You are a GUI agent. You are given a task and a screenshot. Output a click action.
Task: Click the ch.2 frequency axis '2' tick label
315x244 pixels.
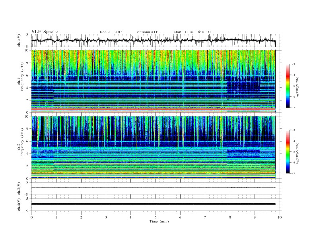tap(28, 166)
